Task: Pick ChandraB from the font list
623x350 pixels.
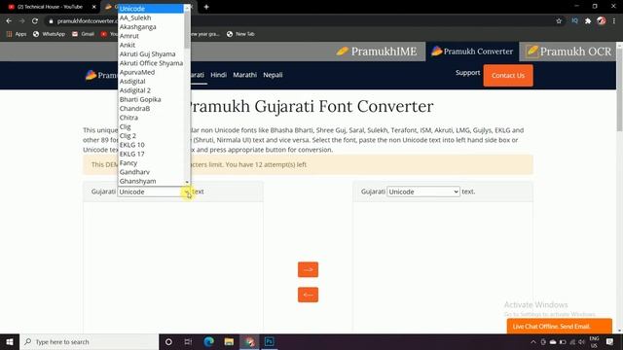Action: click(x=151, y=108)
